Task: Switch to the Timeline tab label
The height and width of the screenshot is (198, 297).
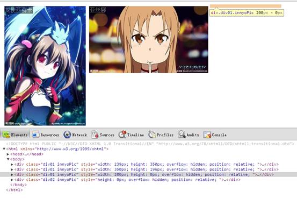Action: 135,135
